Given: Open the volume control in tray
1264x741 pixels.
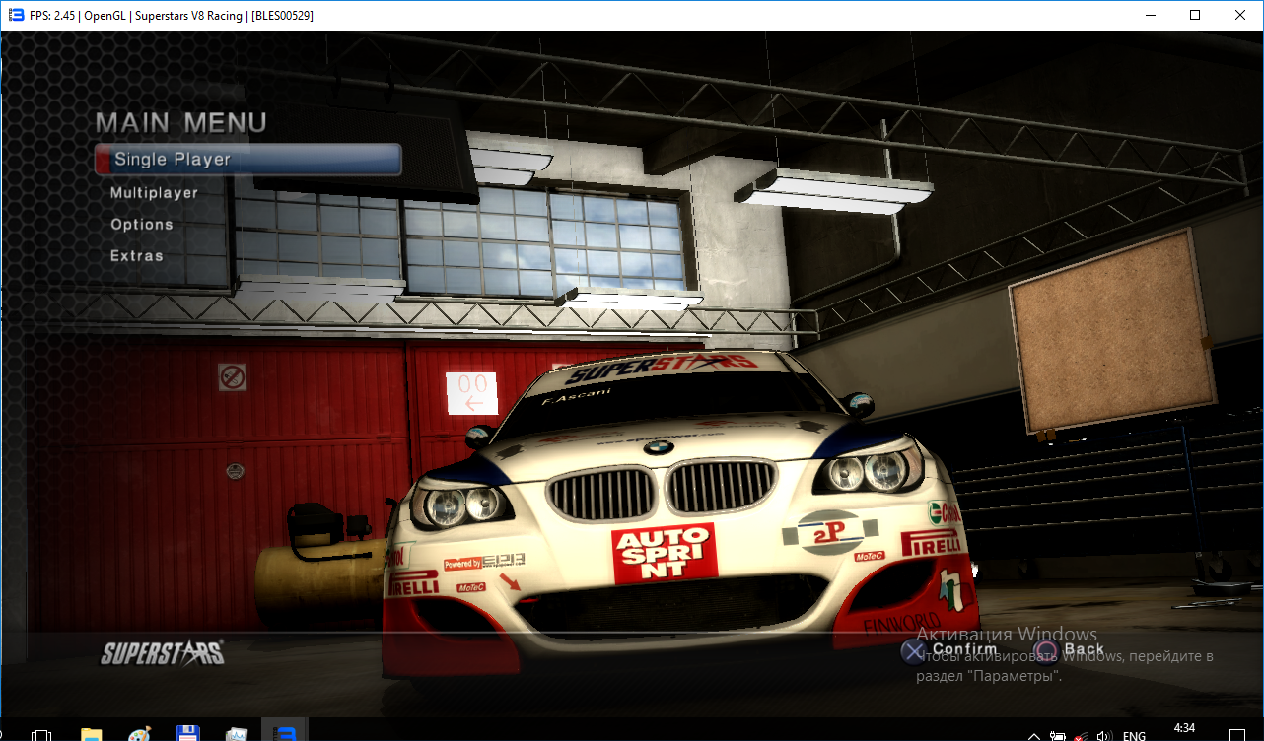Looking at the screenshot, I should point(1106,735).
